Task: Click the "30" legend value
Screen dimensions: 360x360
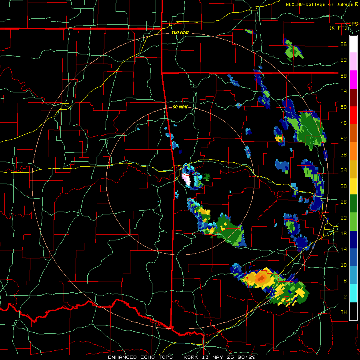Action: point(344,186)
